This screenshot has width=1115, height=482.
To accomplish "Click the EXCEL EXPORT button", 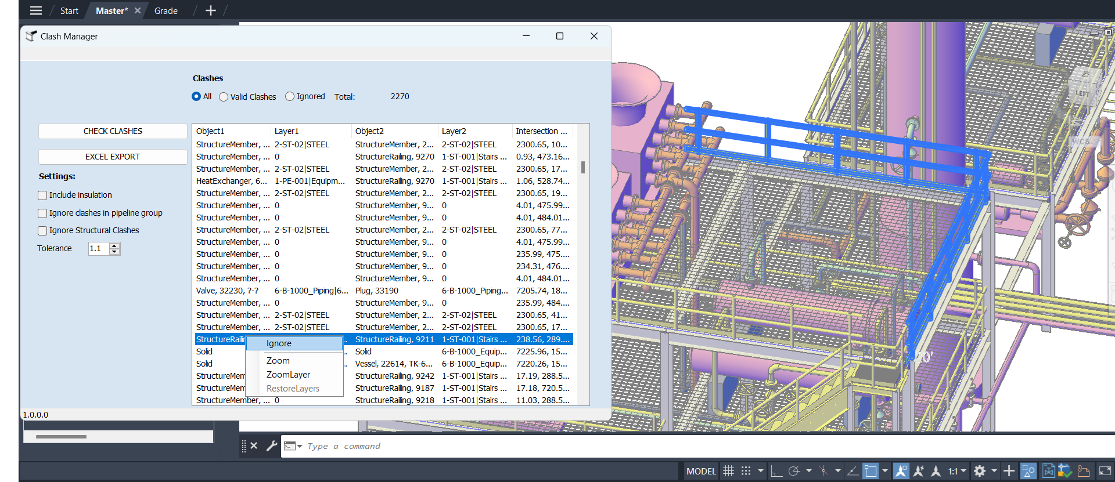I will pos(113,157).
